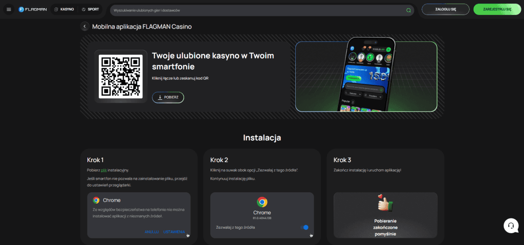Click the FLAGMAN logo
The image size is (524, 245).
(x=33, y=9)
